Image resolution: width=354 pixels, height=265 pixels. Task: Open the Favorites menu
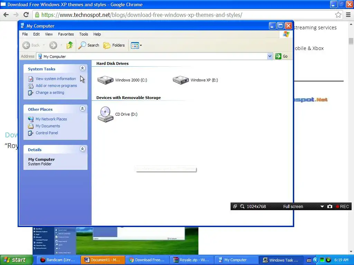point(66,34)
